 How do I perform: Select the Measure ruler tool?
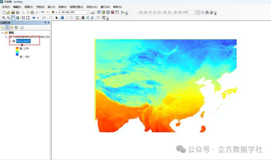click(77, 18)
